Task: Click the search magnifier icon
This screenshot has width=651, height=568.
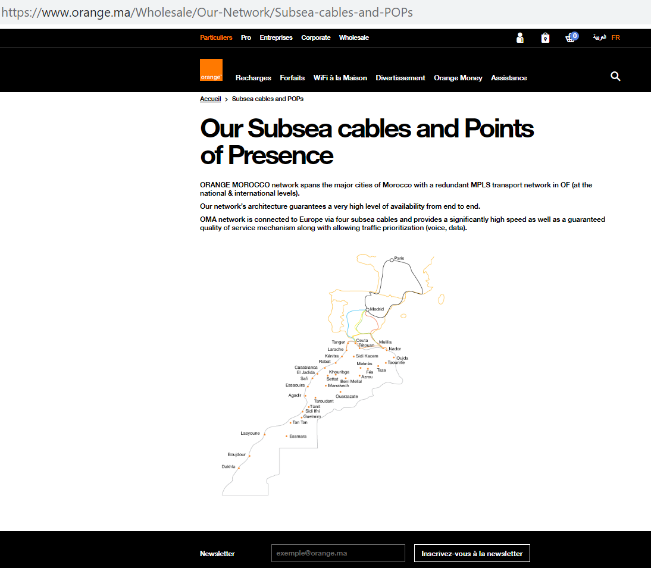Action: click(x=615, y=76)
